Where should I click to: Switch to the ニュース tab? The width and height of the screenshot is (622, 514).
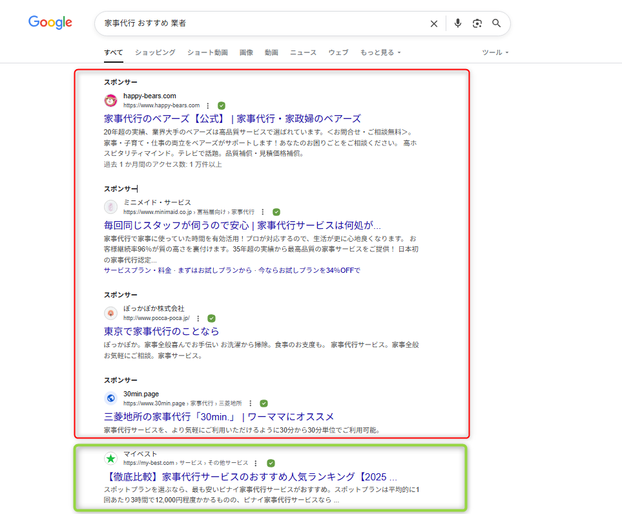tap(303, 52)
